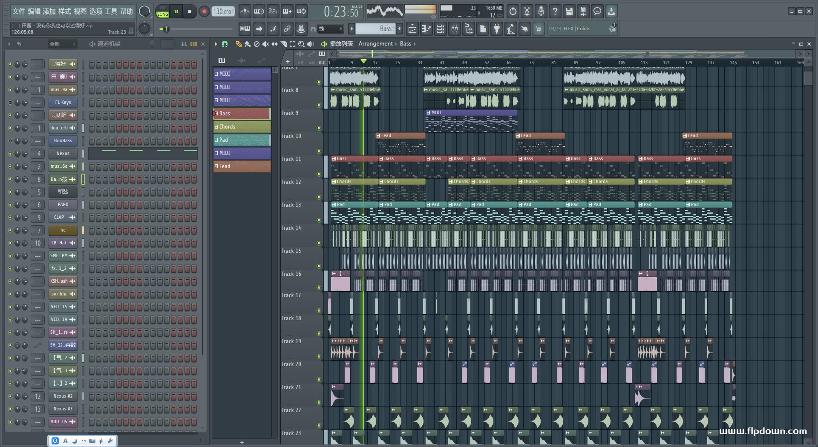The image size is (818, 447).
Task: Open the 添加 menu
Action: (x=49, y=11)
